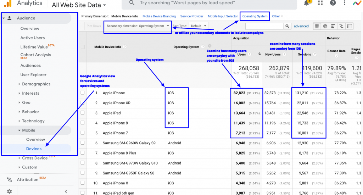Switch to comparison view icon

coord(341,26)
